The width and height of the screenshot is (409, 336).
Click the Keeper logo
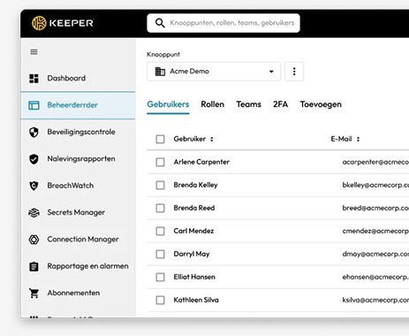63,23
